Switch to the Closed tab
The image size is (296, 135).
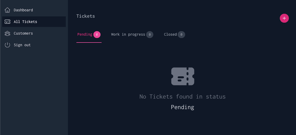click(x=174, y=35)
